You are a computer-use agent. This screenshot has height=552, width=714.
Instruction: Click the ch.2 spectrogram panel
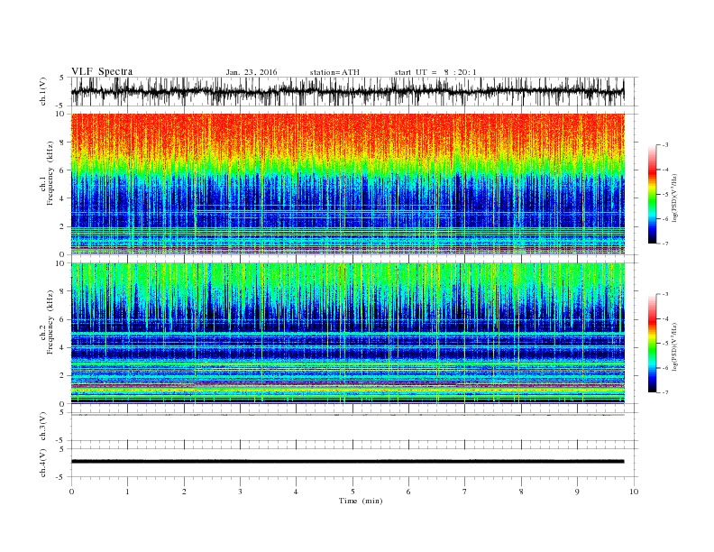click(347, 333)
